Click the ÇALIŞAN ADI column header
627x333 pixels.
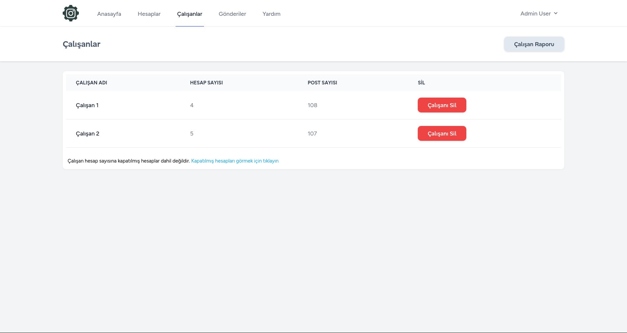91,83
